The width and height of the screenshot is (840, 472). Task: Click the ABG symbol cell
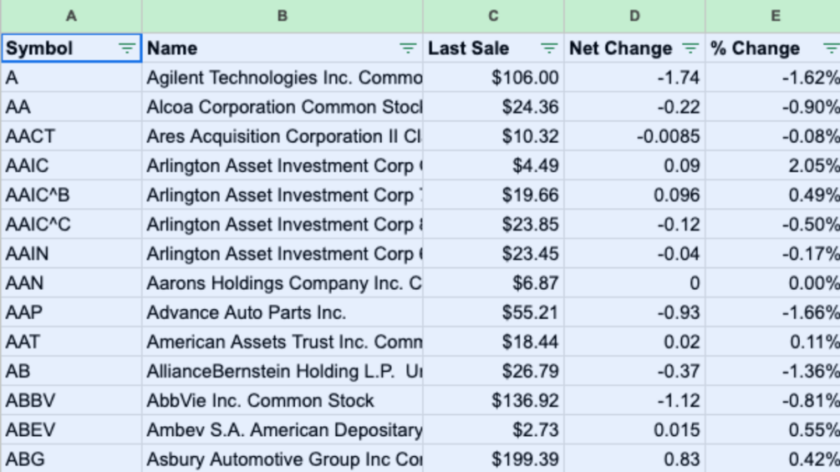[71, 459]
